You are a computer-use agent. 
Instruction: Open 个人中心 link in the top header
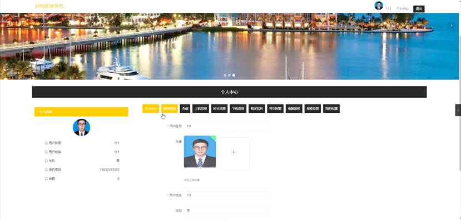(402, 9)
